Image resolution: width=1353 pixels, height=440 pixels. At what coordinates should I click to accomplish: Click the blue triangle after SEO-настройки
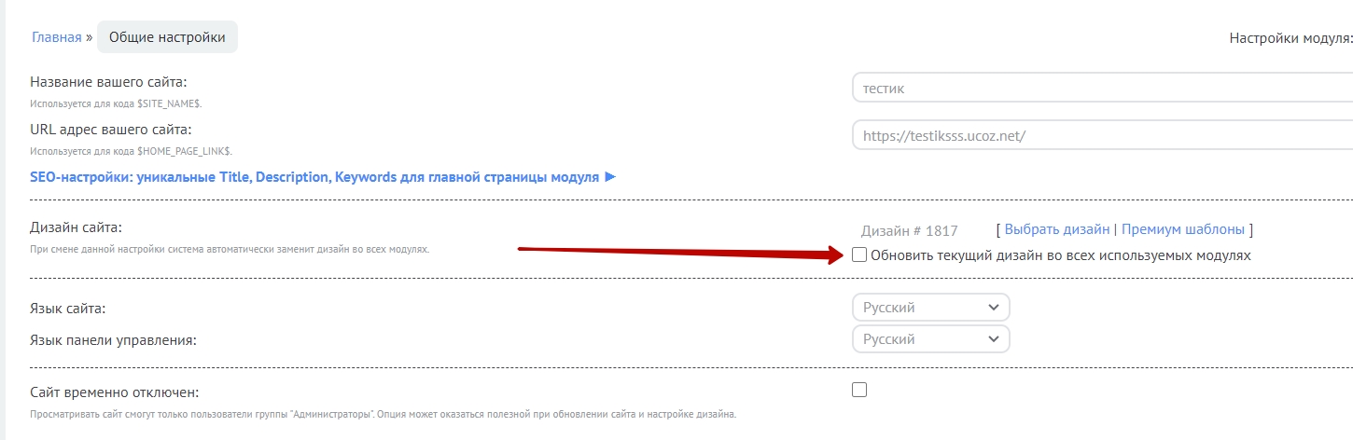point(610,177)
